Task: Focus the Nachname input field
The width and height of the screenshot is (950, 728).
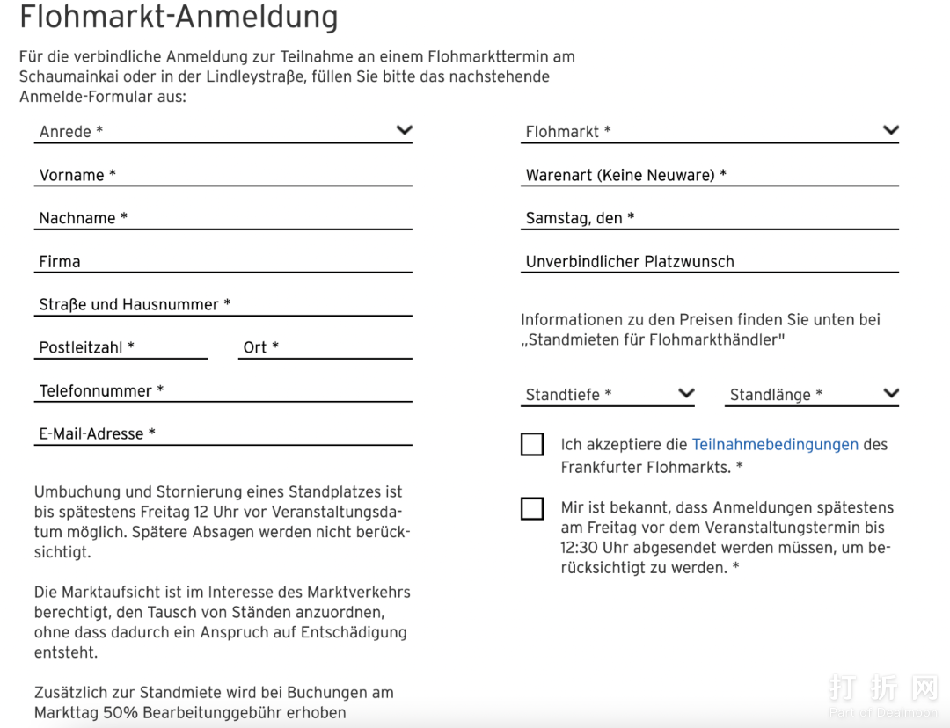Action: click(223, 218)
